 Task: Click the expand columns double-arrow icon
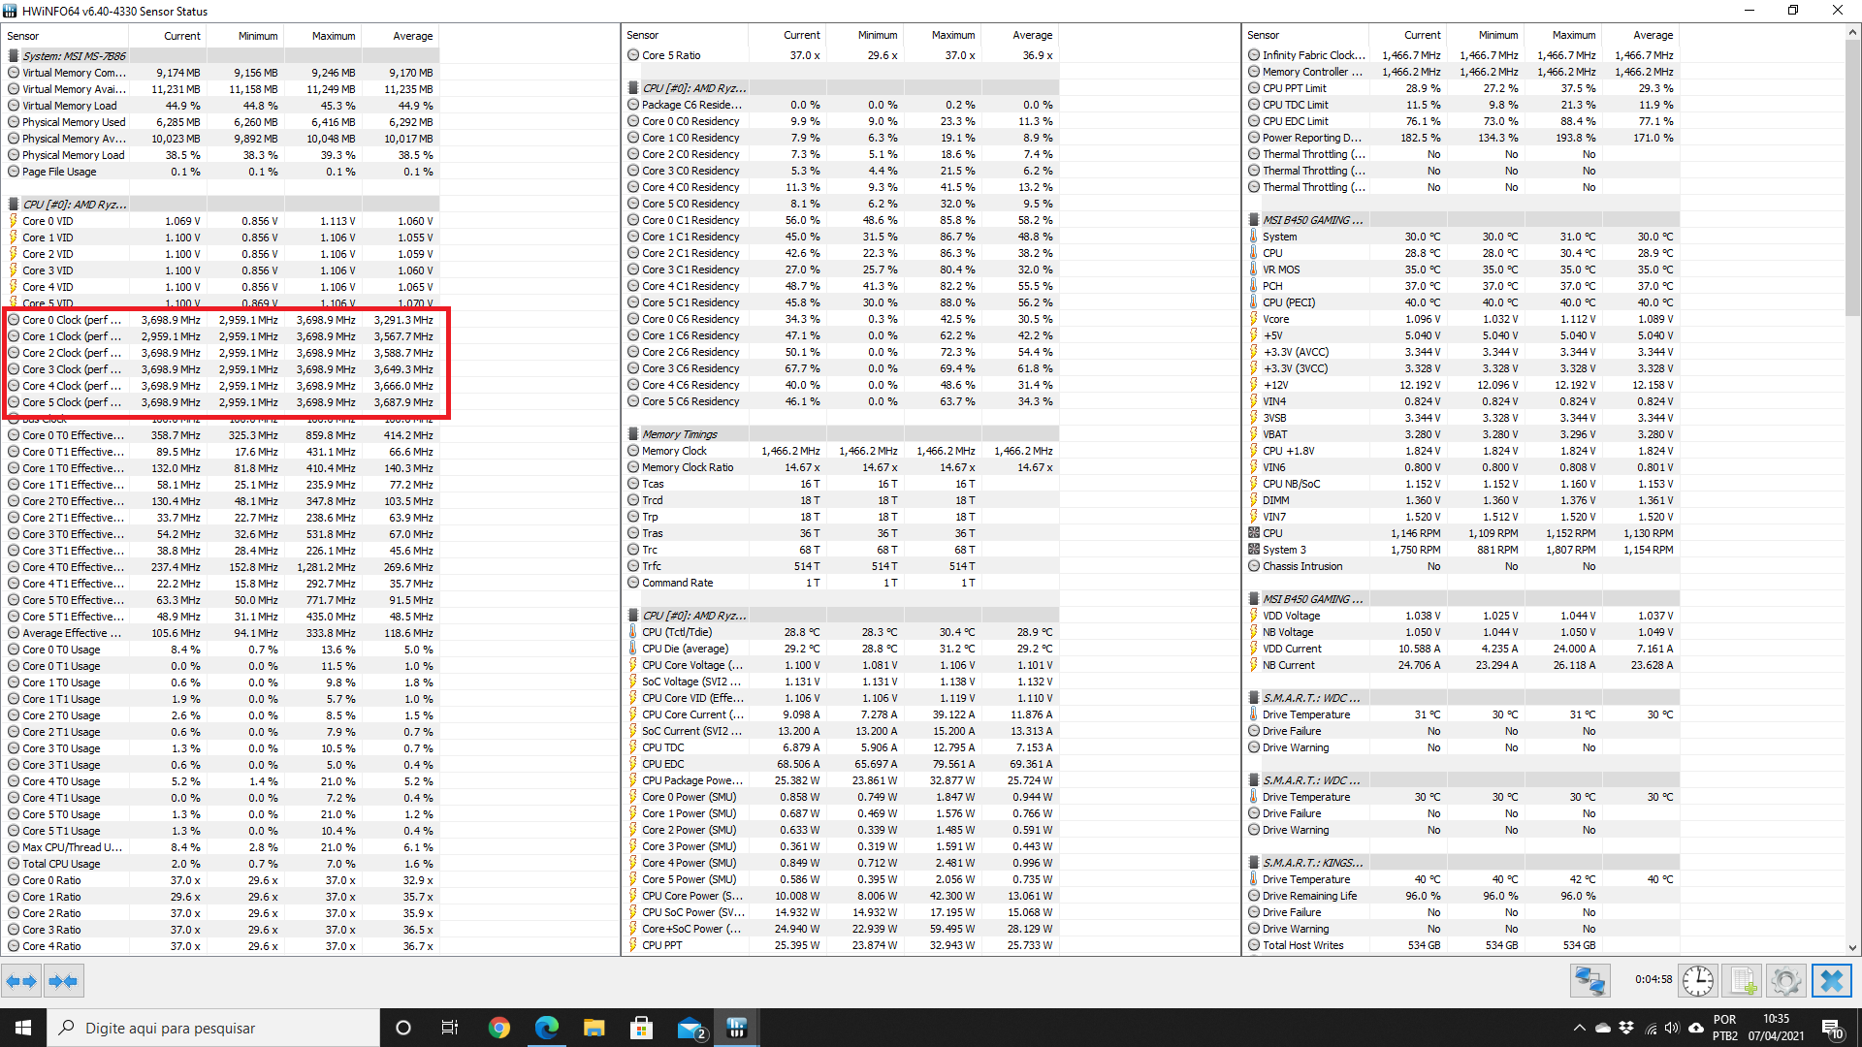coord(21,981)
